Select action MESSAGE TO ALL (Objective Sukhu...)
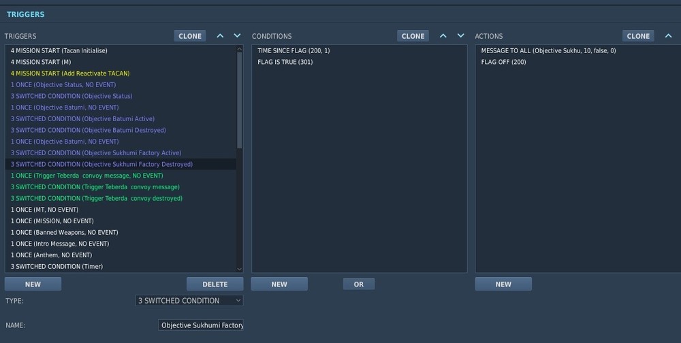 coord(578,50)
